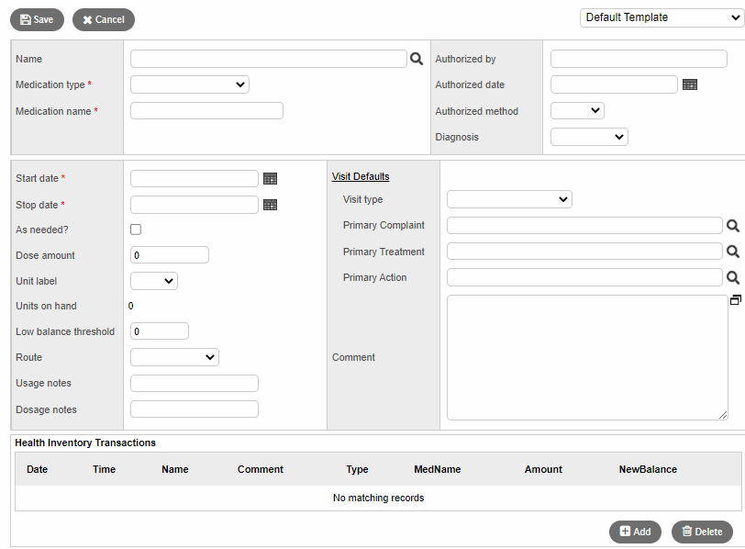Open the Route dropdown list
The image size is (745, 549).
click(x=174, y=357)
